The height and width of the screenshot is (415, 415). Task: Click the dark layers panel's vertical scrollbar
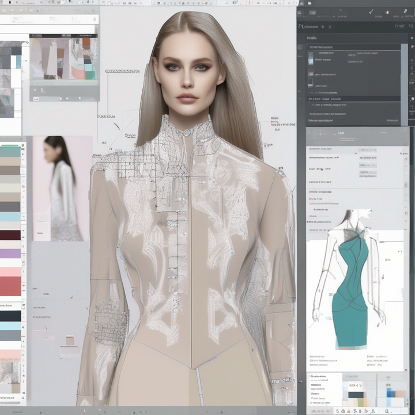[404, 85]
